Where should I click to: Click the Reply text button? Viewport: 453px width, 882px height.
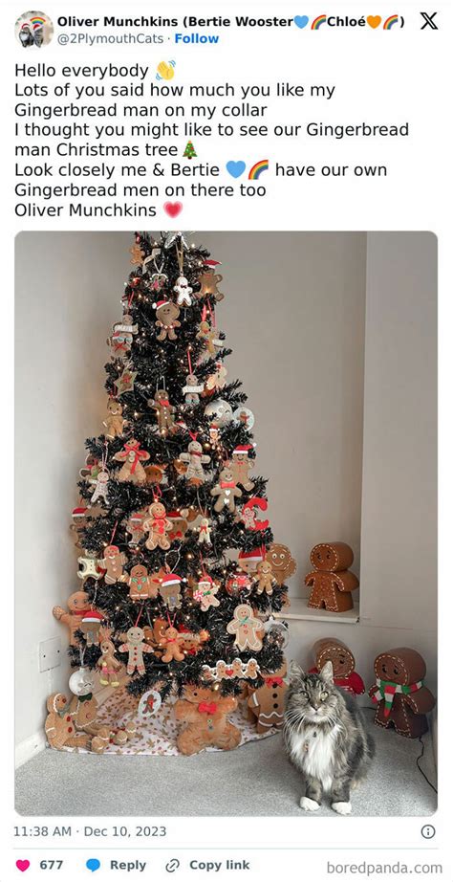tap(127, 865)
